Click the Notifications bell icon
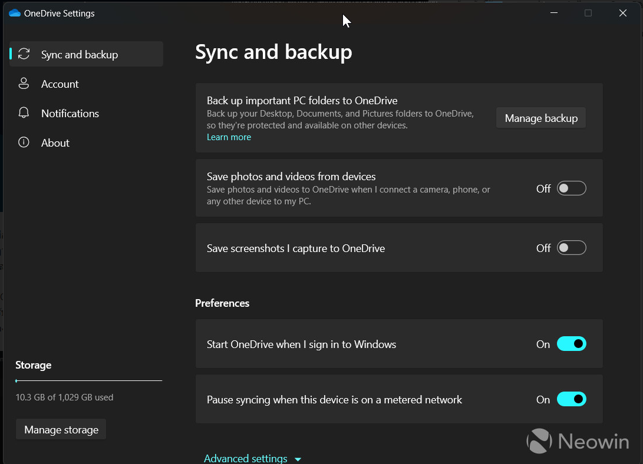 24,112
